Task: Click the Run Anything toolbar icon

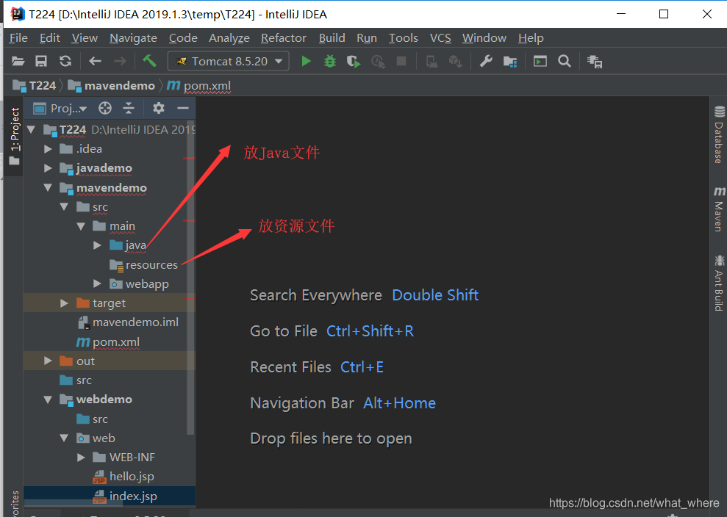Action: 540,61
